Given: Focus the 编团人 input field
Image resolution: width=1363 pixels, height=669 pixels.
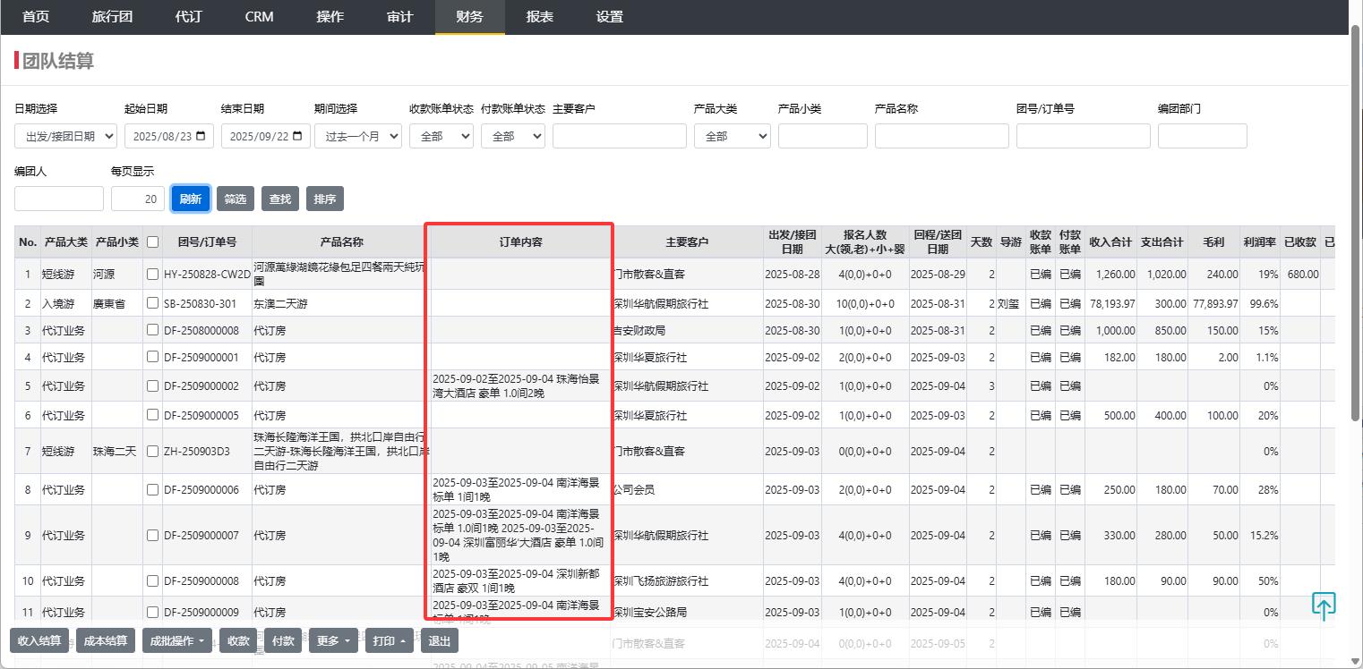Looking at the screenshot, I should click(59, 199).
